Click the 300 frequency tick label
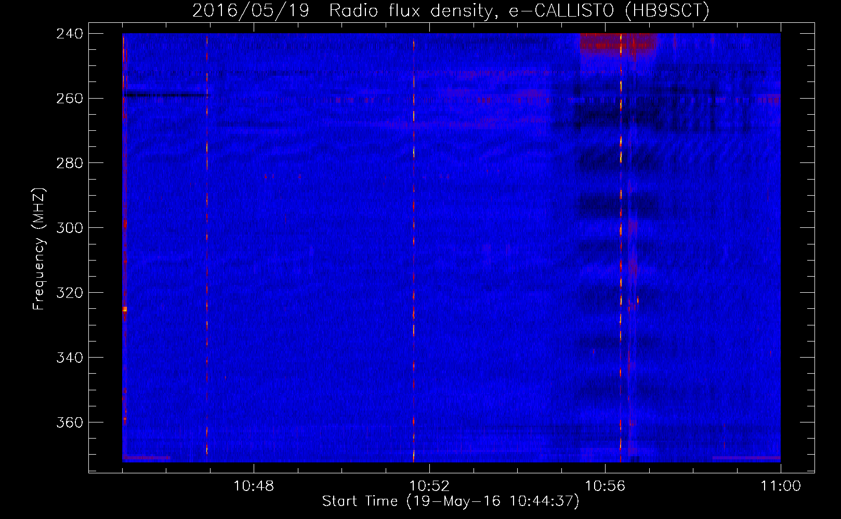Viewport: 841px width, 519px height. (x=70, y=228)
